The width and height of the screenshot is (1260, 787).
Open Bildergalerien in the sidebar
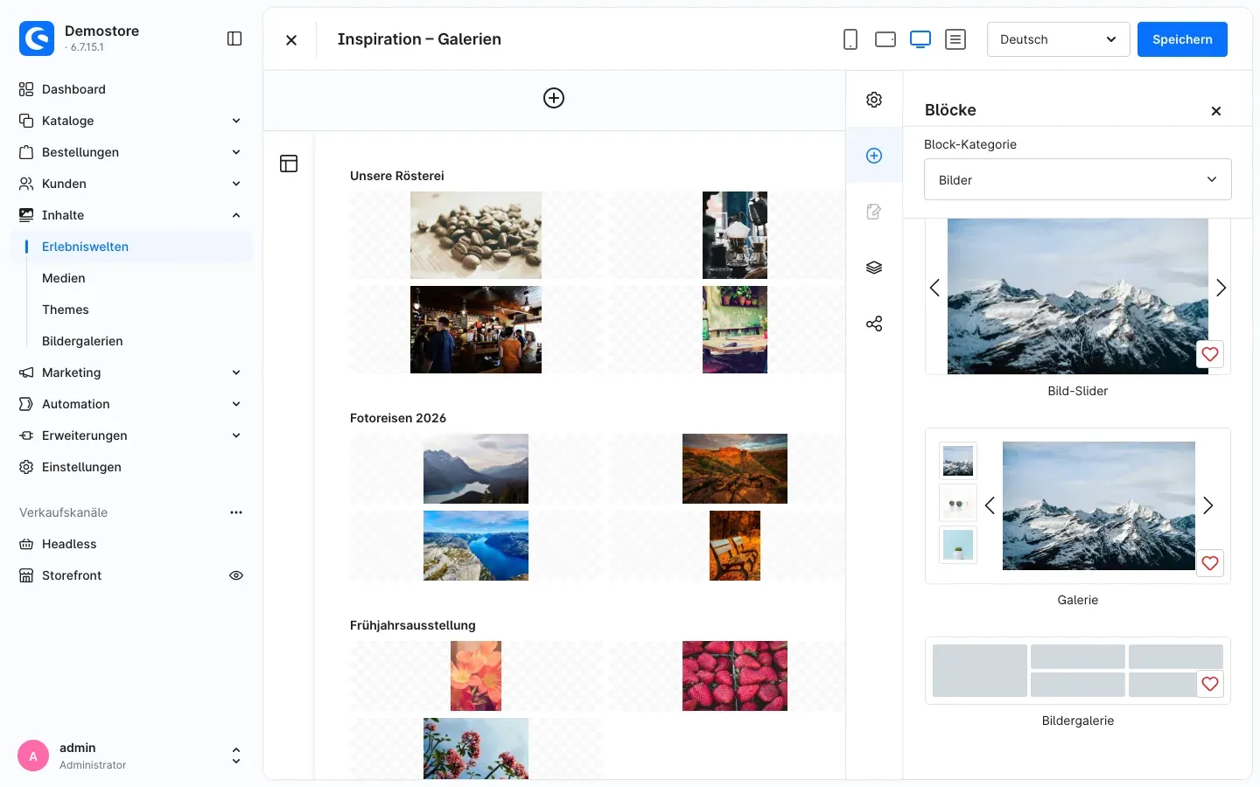click(82, 341)
